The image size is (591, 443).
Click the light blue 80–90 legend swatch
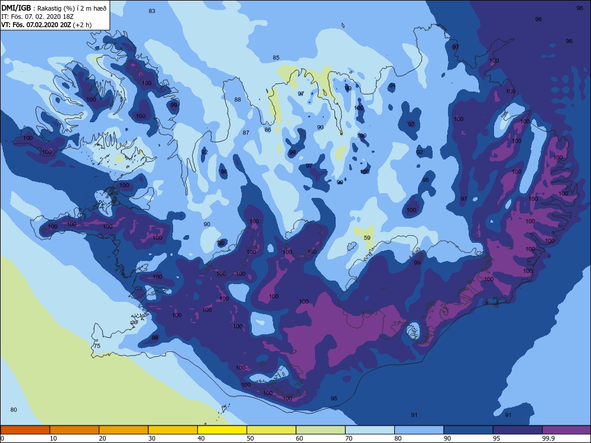tap(419, 430)
